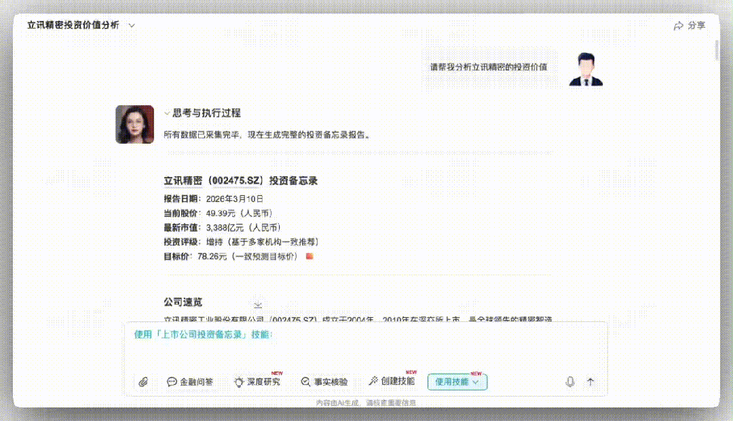Viewport: 733px width, 421px height.
Task: Click the market cap 3,388亿元
Action: coord(225,228)
